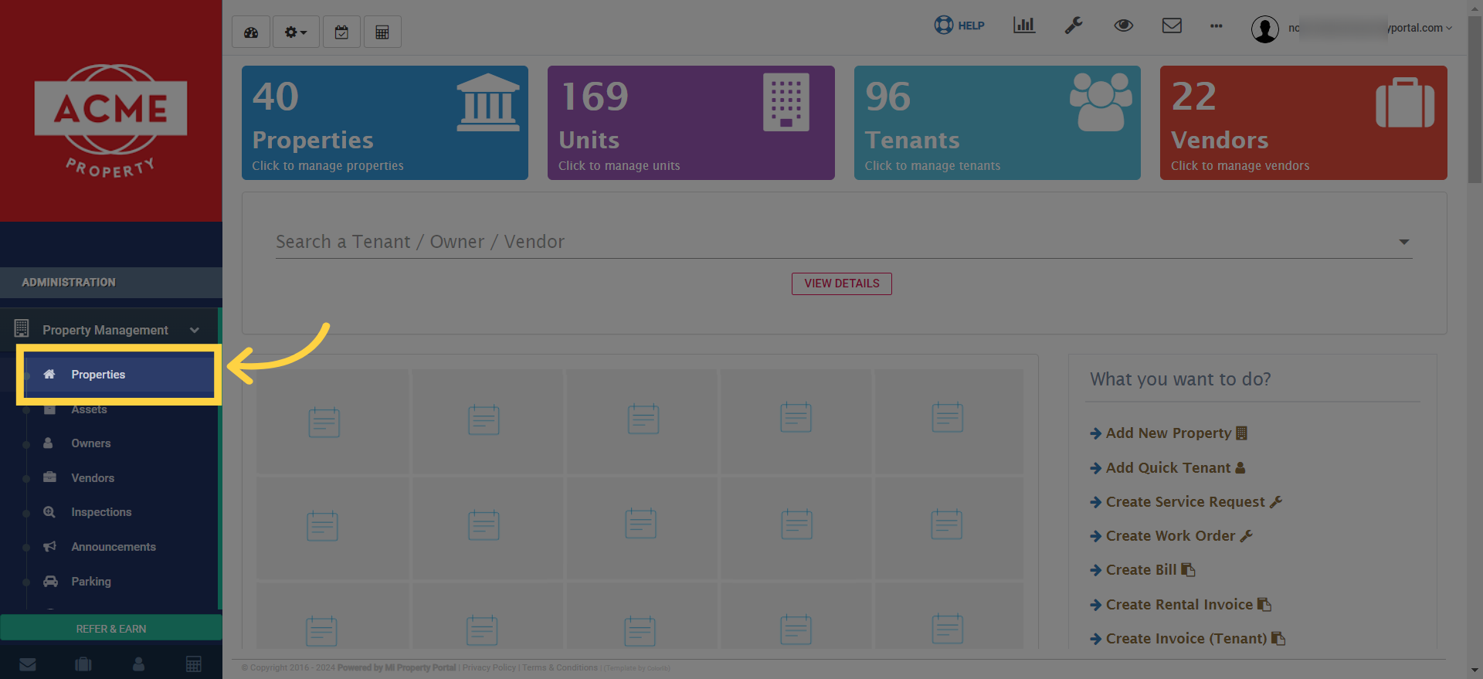1483x679 pixels.
Task: Click the Create Work Order link
Action: coord(1171,536)
